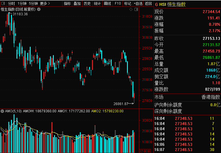The width and height of the screenshot is (221, 153).
Task: Click the 涨跌 value 191.41
Action: point(213,18)
